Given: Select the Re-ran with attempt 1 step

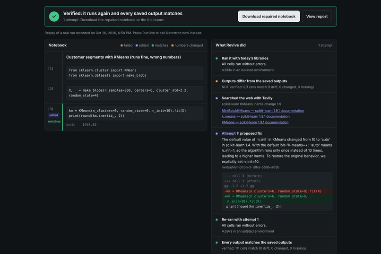Looking at the screenshot, I should 274,225.
